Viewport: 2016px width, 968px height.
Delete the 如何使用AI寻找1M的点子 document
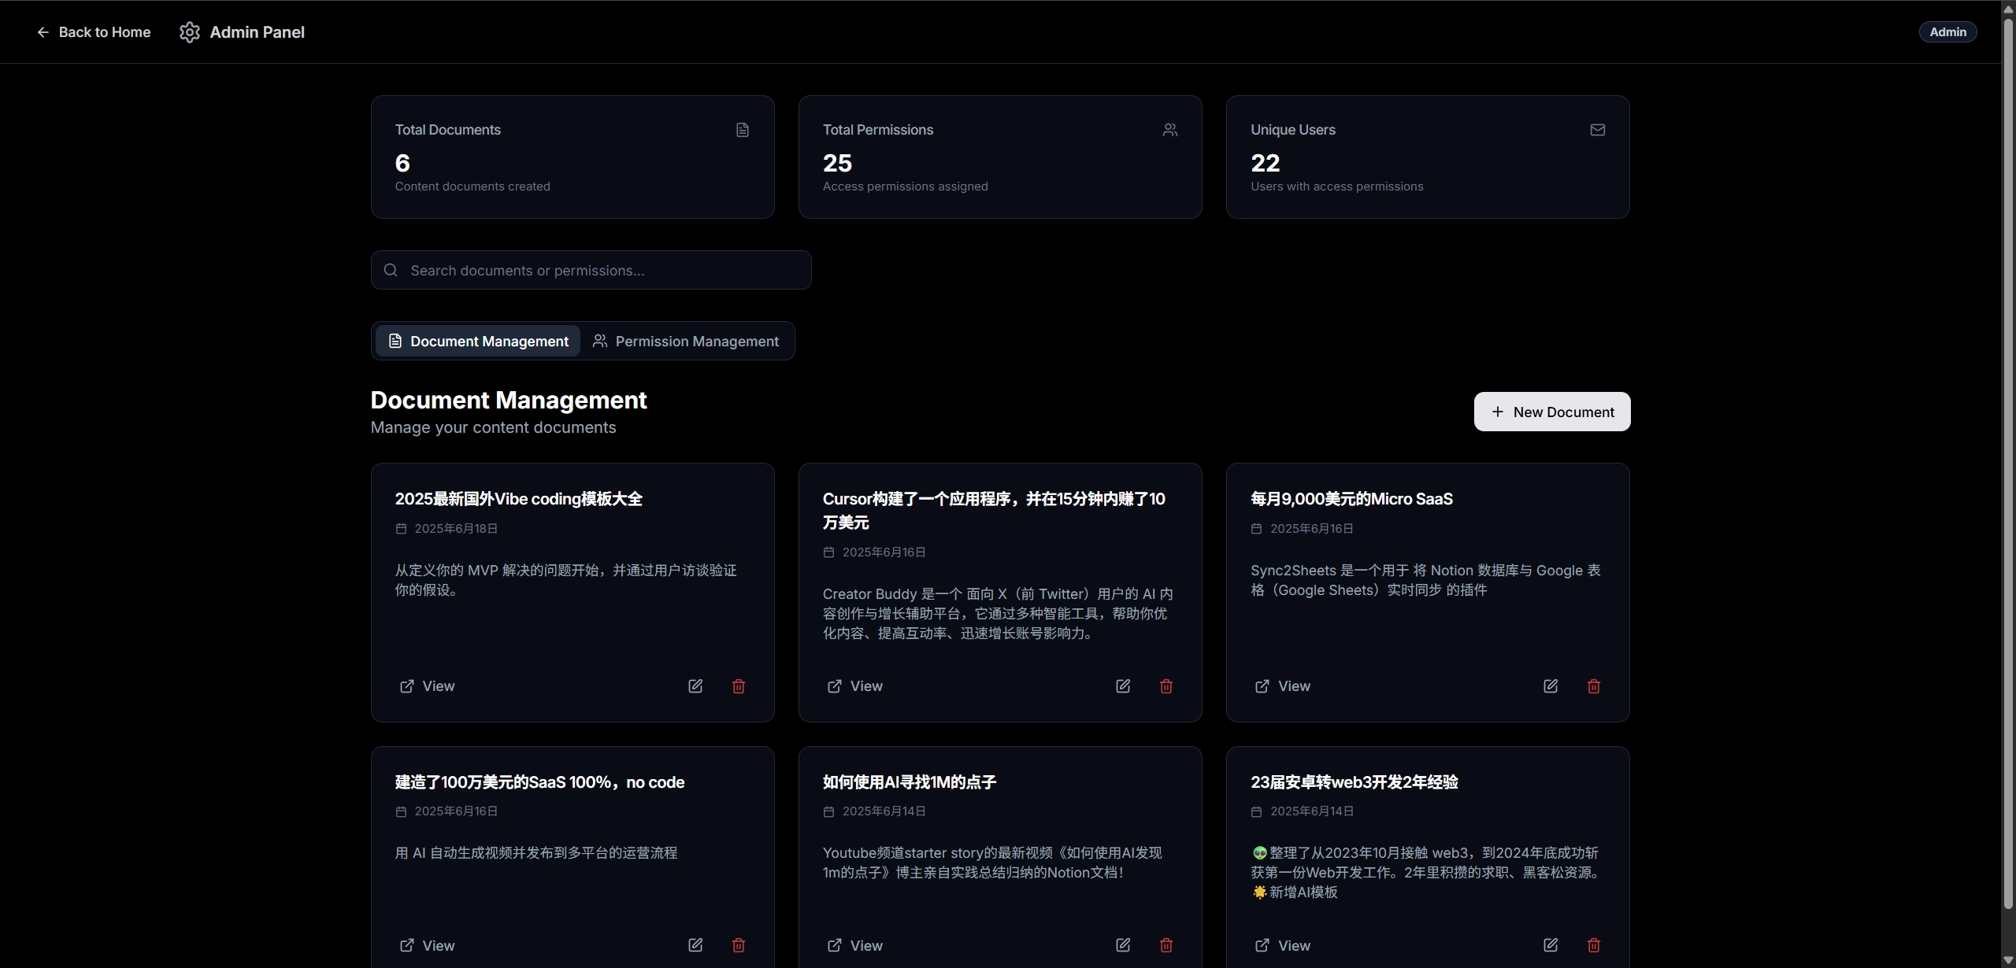pos(1165,945)
